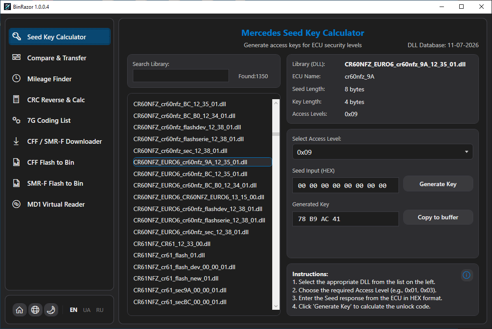Focus the Search Library input field
This screenshot has width=492, height=329.
[x=181, y=76]
